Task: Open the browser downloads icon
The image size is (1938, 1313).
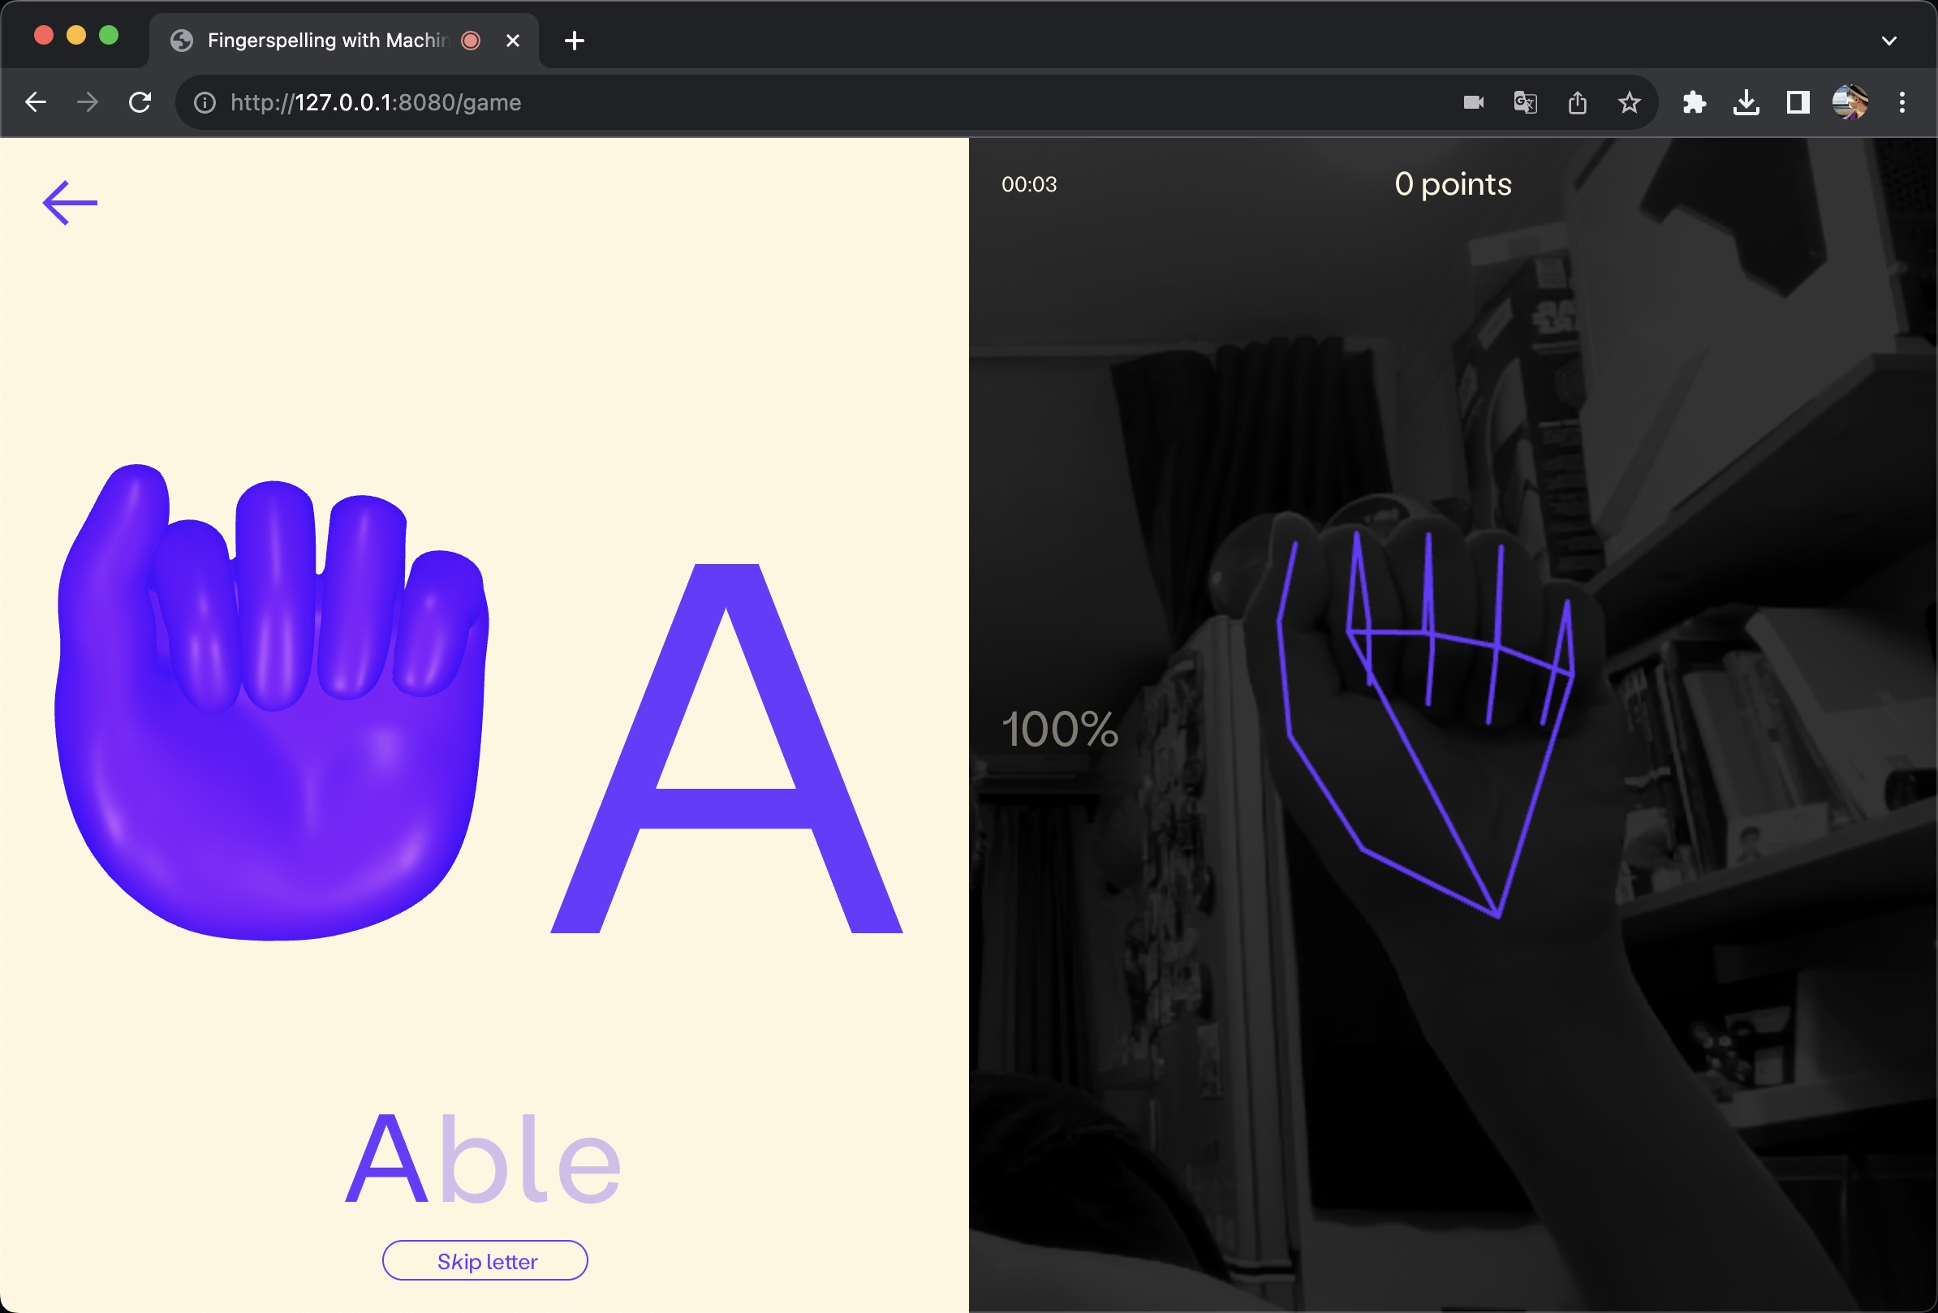Action: 1746,102
